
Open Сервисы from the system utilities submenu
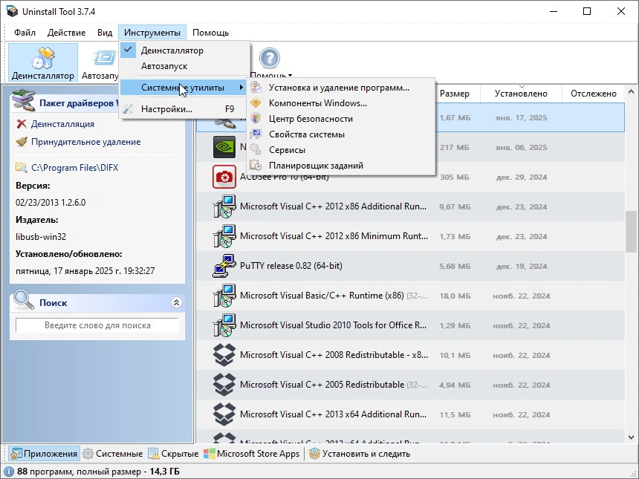(341, 149)
